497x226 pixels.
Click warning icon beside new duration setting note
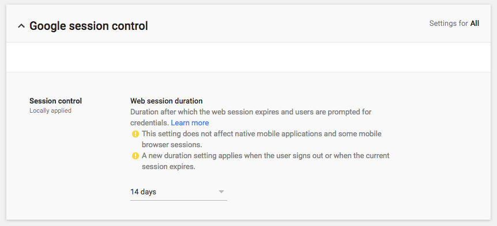tap(135, 156)
